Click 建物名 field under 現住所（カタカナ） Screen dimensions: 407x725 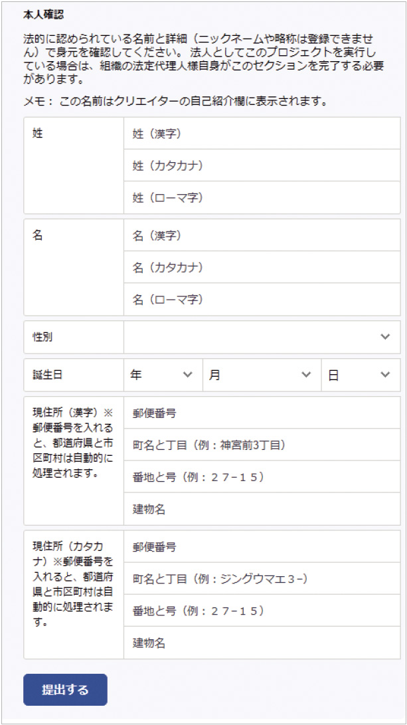[x=262, y=643]
